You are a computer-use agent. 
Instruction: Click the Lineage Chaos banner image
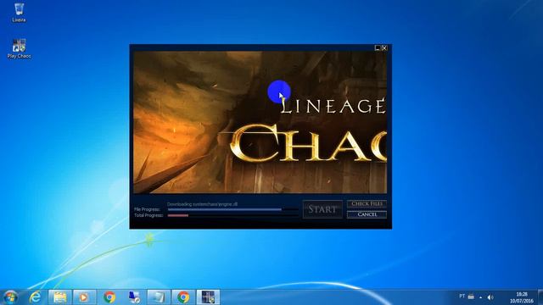tap(260, 122)
